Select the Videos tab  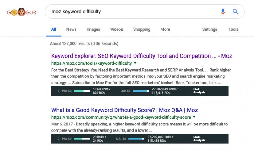117,29
